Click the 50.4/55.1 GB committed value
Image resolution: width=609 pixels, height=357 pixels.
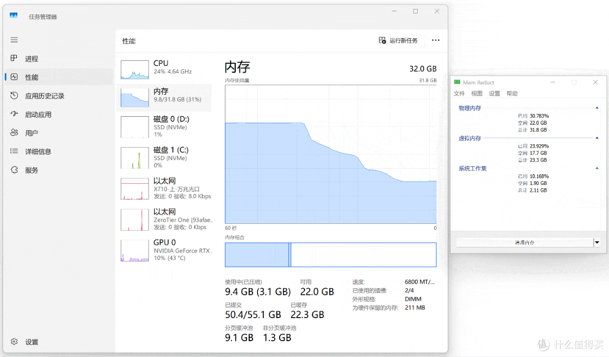253,315
